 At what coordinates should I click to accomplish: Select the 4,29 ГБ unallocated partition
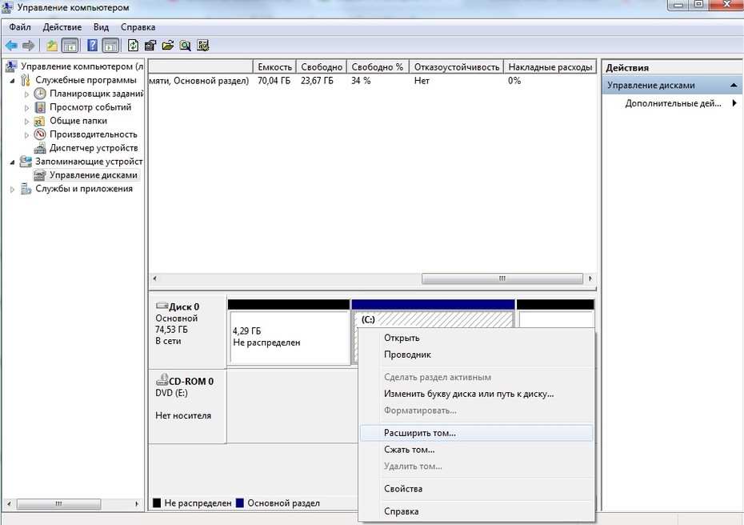[289, 337]
